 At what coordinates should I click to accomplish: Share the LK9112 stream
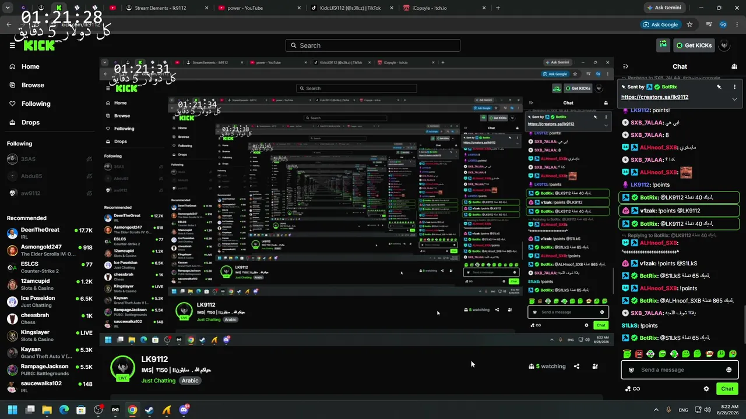point(576,367)
